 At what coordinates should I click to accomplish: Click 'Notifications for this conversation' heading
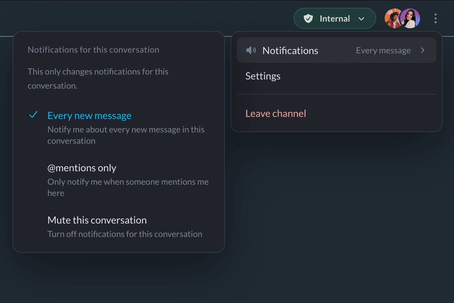coord(93,50)
